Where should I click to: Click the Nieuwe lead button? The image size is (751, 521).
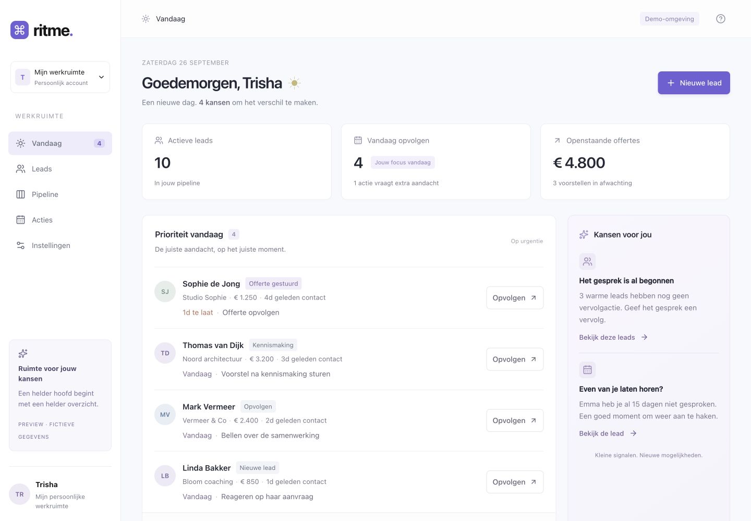coord(694,83)
